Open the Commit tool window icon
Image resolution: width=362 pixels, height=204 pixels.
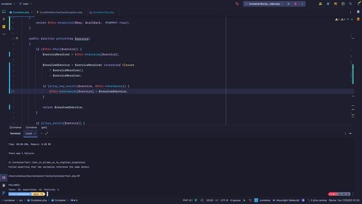coord(4,19)
